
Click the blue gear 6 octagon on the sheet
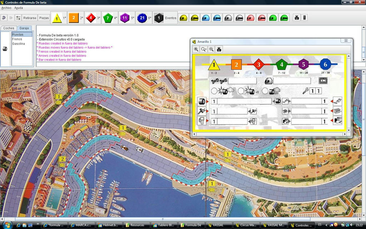point(325,64)
